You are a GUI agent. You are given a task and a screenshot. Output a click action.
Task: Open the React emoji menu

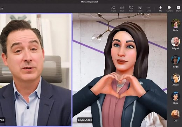(131, 9)
